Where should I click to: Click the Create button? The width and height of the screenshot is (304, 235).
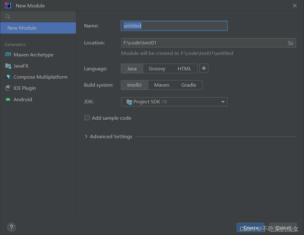(250, 228)
